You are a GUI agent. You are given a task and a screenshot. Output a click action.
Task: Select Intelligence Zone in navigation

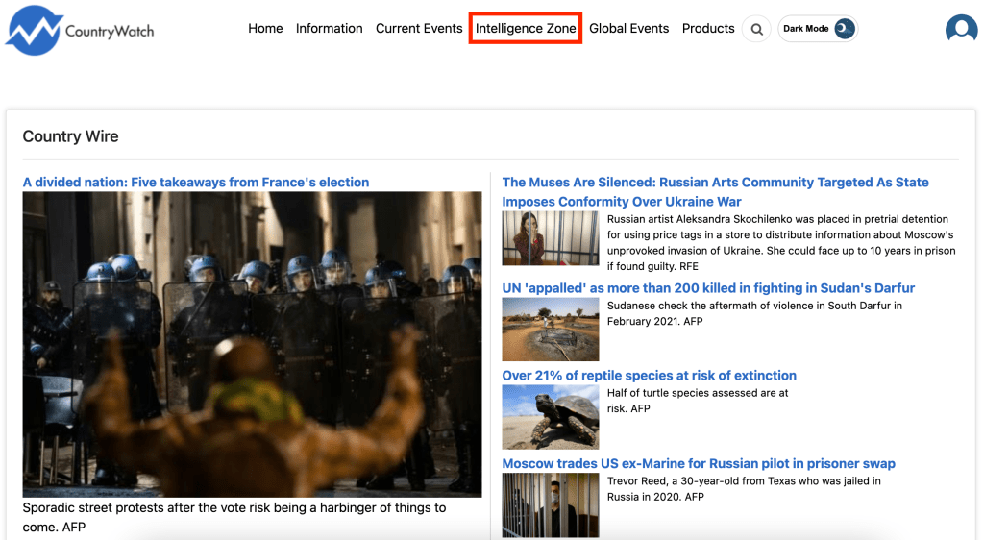[526, 28]
